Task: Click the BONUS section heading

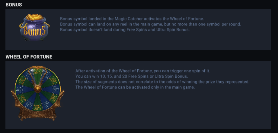Action: tap(14, 5)
